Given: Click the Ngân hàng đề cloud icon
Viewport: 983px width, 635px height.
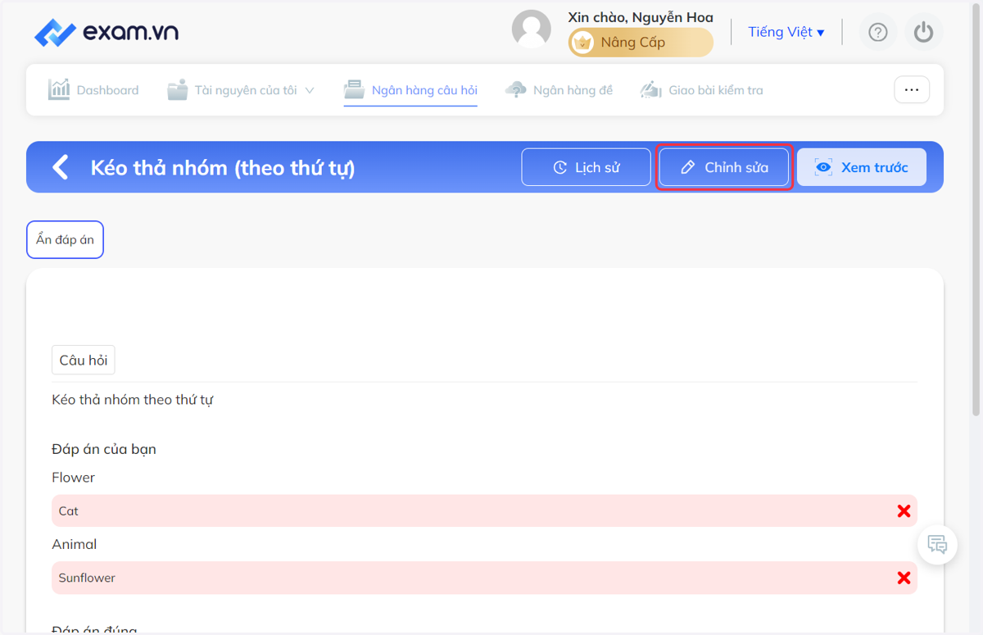Looking at the screenshot, I should point(516,89).
